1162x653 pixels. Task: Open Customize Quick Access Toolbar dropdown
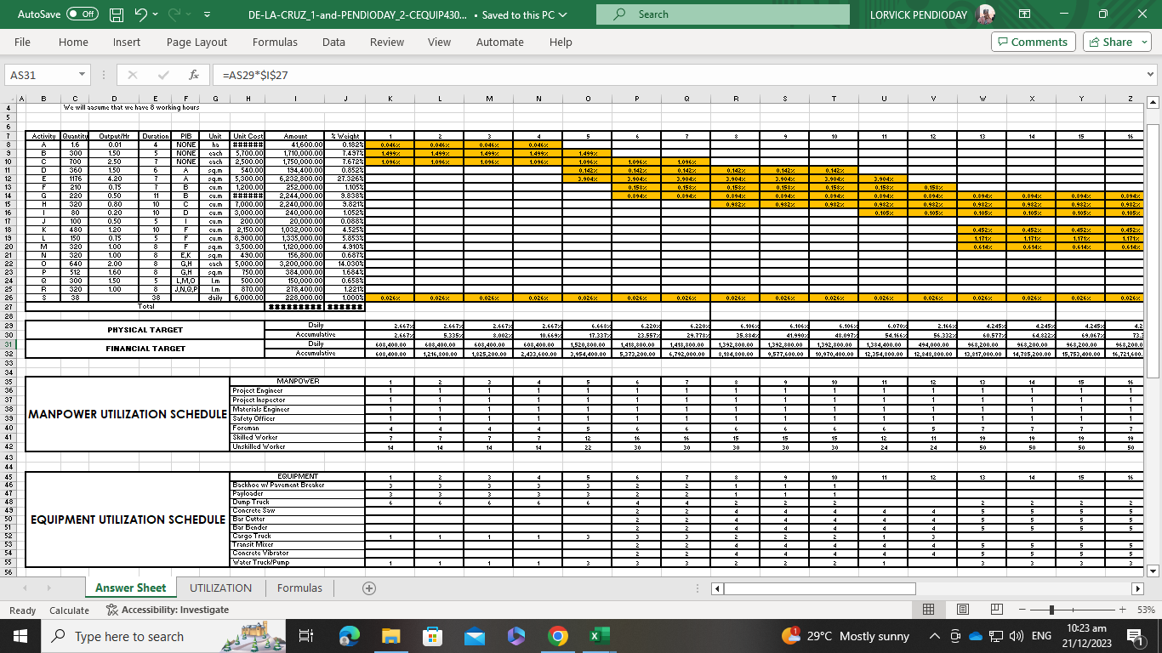(x=208, y=15)
